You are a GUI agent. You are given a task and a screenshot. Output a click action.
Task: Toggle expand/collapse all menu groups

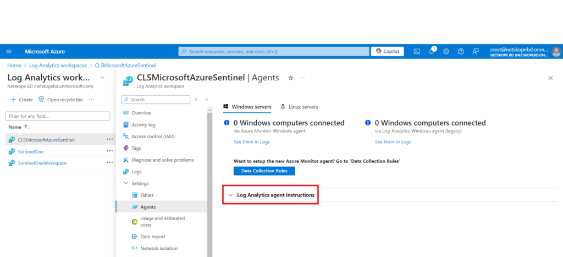[196, 100]
